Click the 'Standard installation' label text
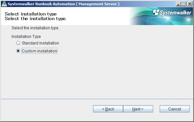Viewport: 194px width, 122px height. (x=40, y=43)
